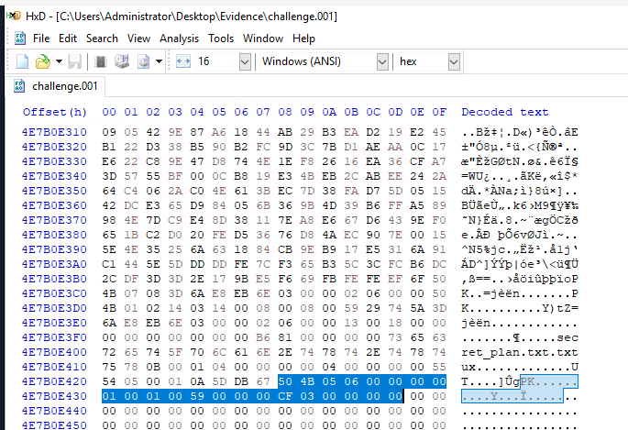Click offset row 4E7B0E400
The height and width of the screenshot is (430, 628).
click(54, 352)
